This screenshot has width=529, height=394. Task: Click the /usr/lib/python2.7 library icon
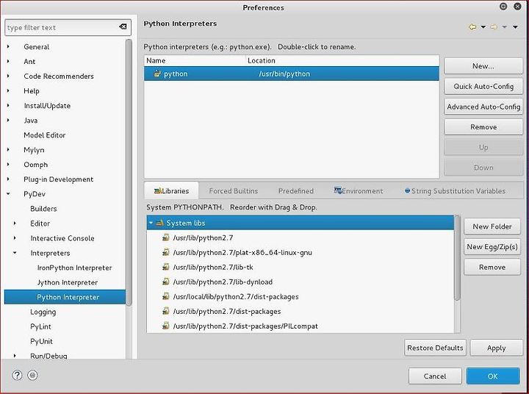(x=165, y=237)
